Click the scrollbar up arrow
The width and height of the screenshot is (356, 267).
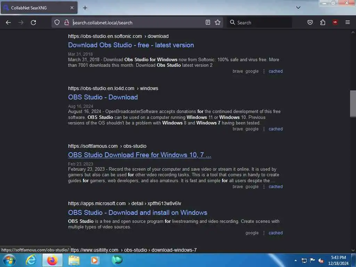(x=353, y=32)
